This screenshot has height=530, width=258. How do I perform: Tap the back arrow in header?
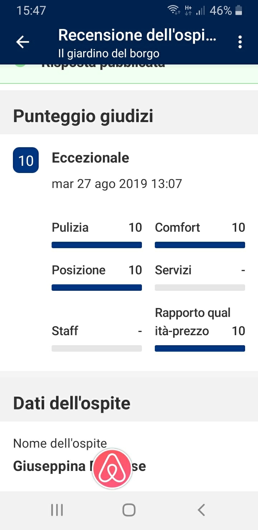(x=23, y=42)
